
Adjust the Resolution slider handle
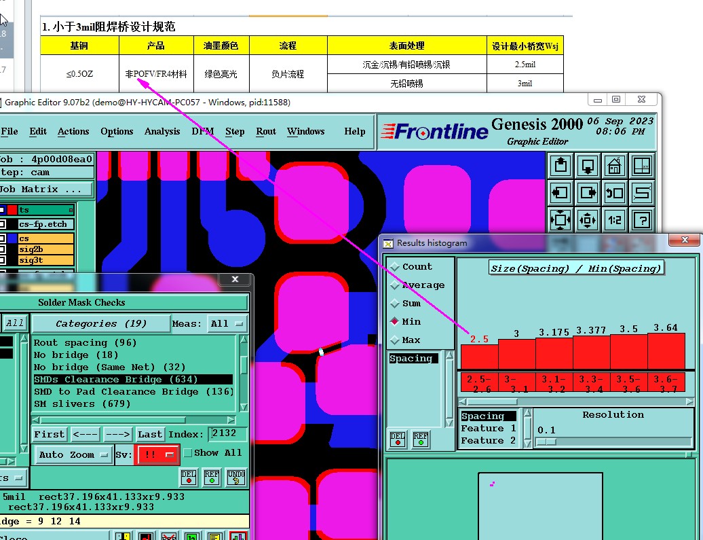(546, 442)
